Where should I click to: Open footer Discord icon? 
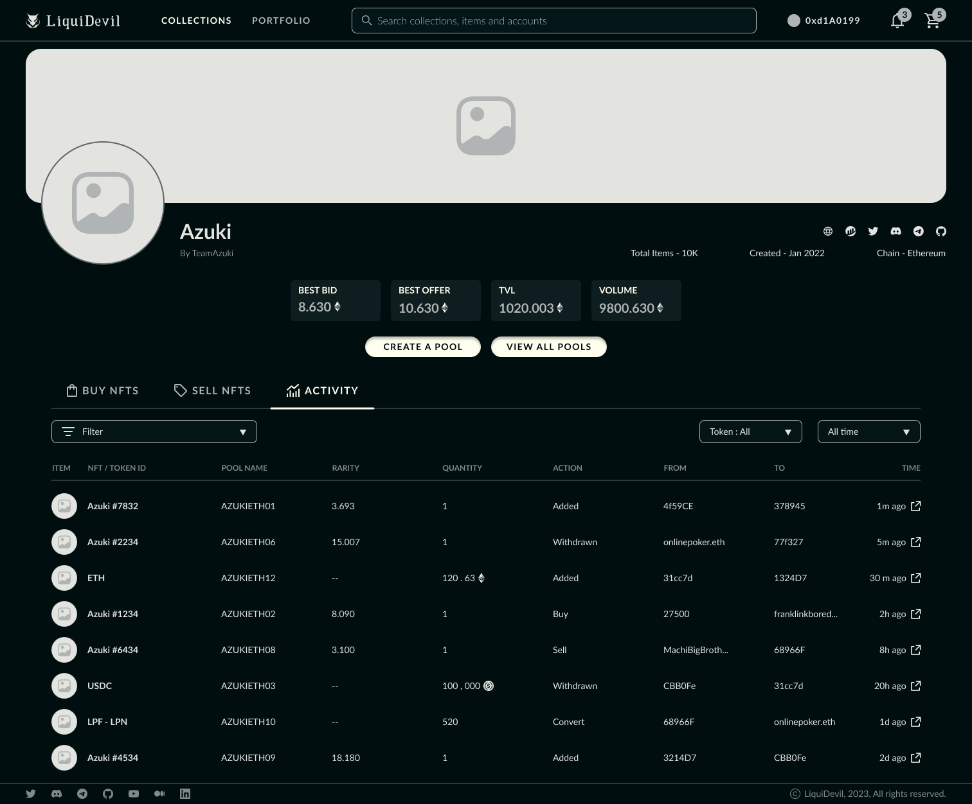point(57,794)
